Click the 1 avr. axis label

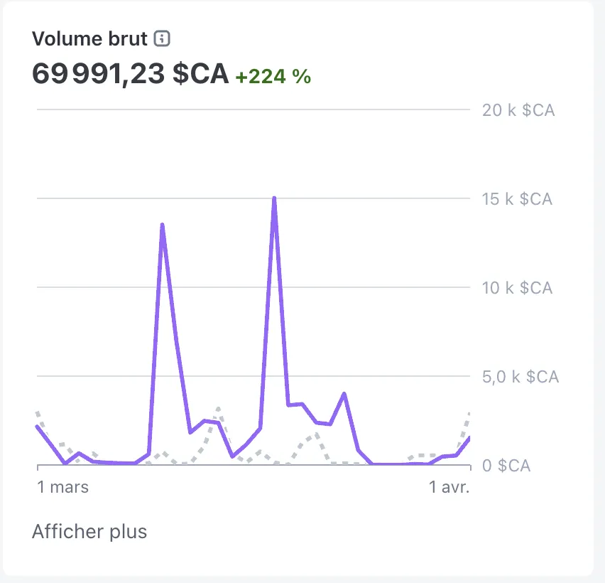pyautogui.click(x=449, y=487)
